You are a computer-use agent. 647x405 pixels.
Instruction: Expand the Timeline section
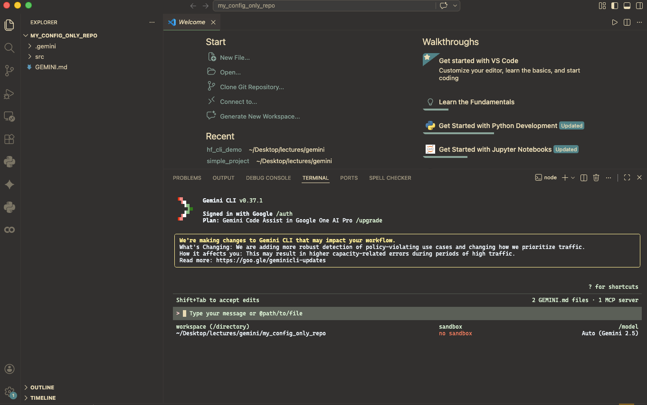(92, 398)
